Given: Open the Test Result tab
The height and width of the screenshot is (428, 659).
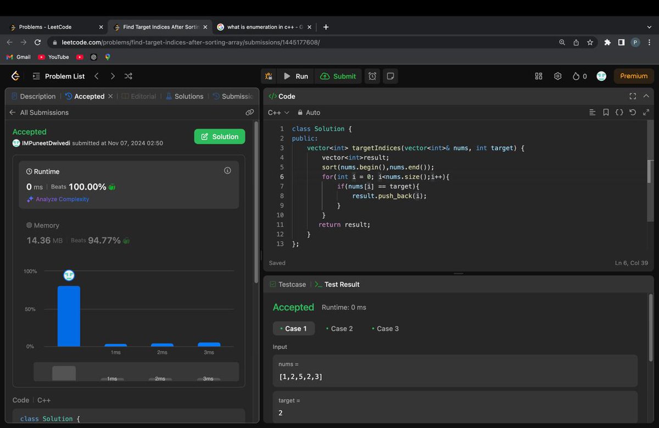Looking at the screenshot, I should (337, 284).
